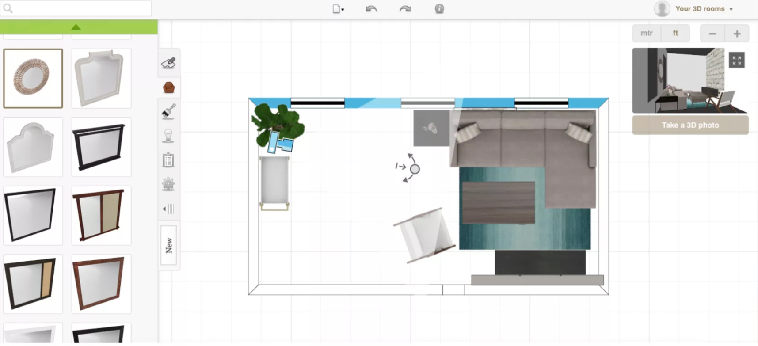Click the light bulb lighting icon
The height and width of the screenshot is (346, 758).
(x=168, y=136)
